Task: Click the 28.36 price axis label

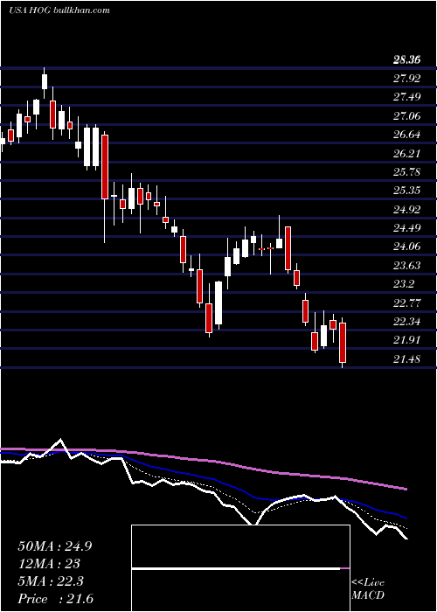Action: pyautogui.click(x=407, y=60)
